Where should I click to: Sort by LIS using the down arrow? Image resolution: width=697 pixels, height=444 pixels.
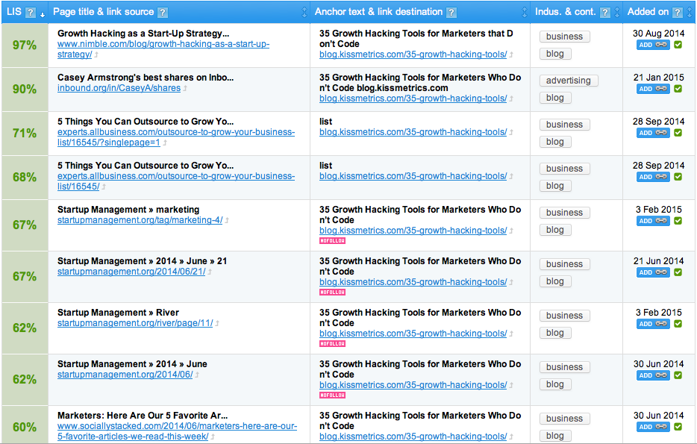pyautogui.click(x=43, y=14)
